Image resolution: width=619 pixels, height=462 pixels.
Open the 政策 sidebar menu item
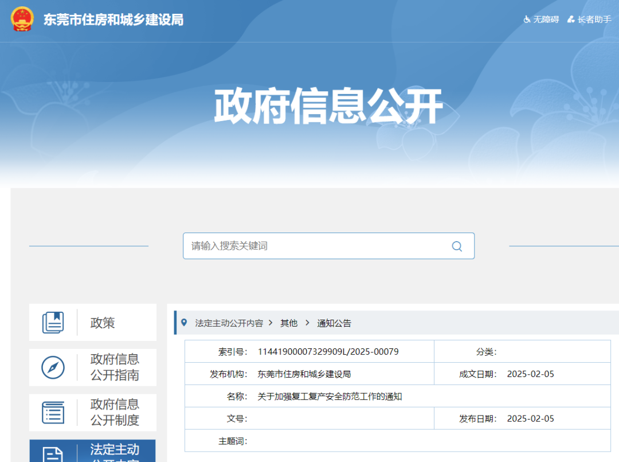click(93, 323)
